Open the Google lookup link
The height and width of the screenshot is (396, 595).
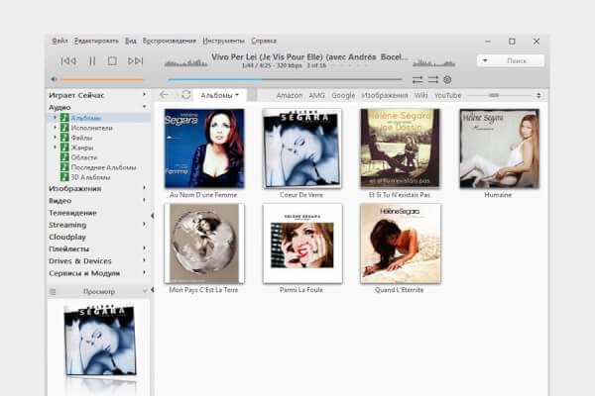[x=343, y=95]
